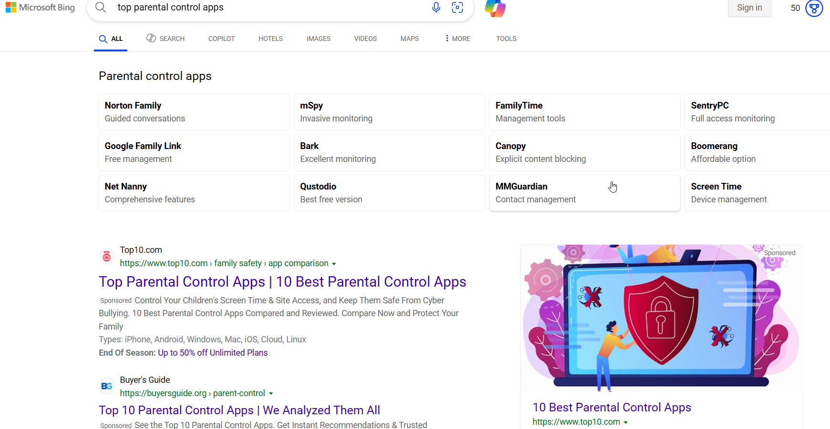Click the Sign in button
This screenshot has height=429, width=830.
point(749,8)
